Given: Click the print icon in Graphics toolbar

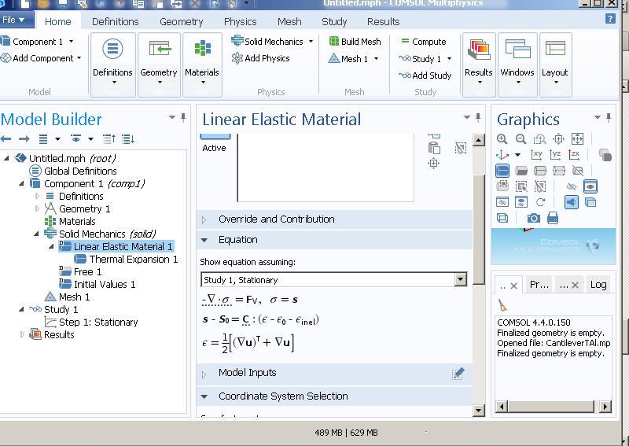Looking at the screenshot, I should point(553,218).
